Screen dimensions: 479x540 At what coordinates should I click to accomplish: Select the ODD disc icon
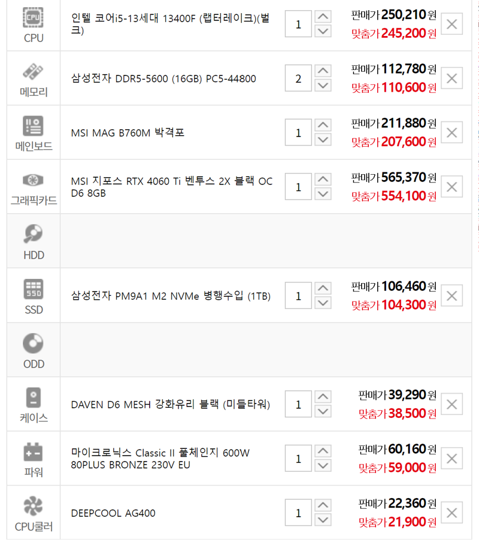[x=33, y=343]
